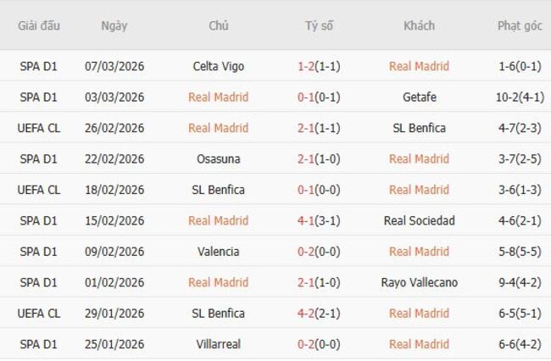Viewport: 551px width, 361px height.
Task: Open Real Madrid in the 03/03/2026 row
Action: [x=218, y=97]
